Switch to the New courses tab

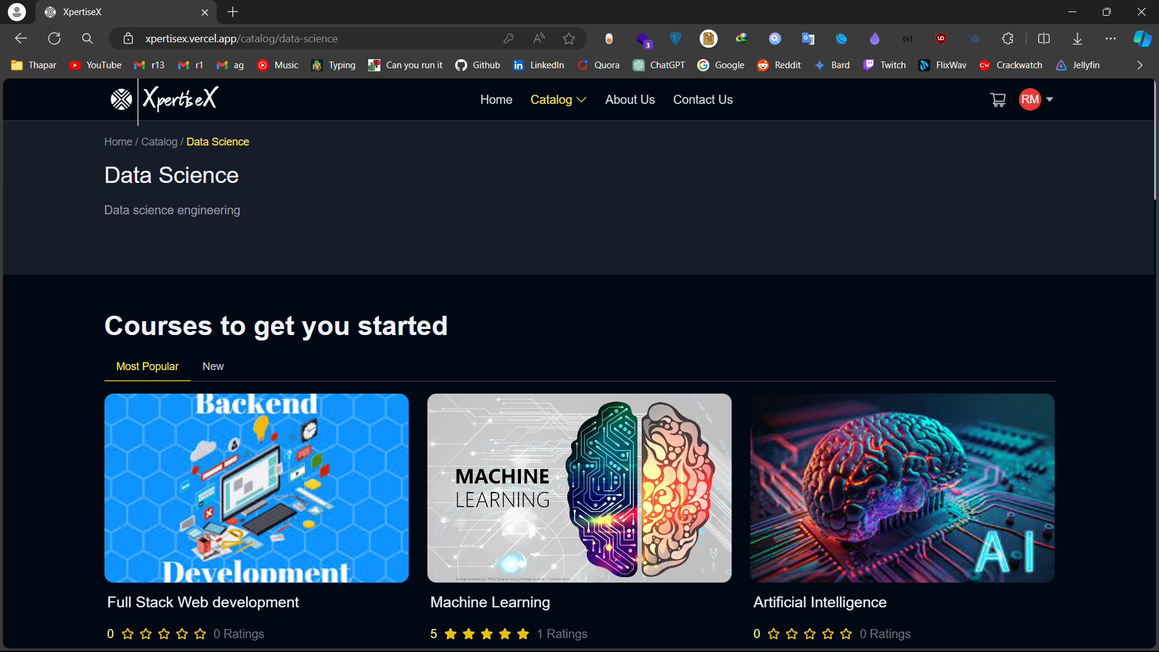213,366
